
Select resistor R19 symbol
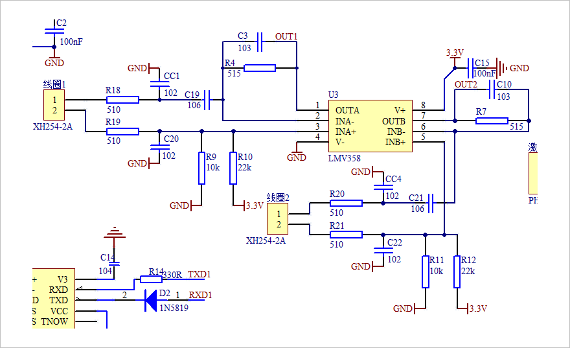(x=122, y=132)
